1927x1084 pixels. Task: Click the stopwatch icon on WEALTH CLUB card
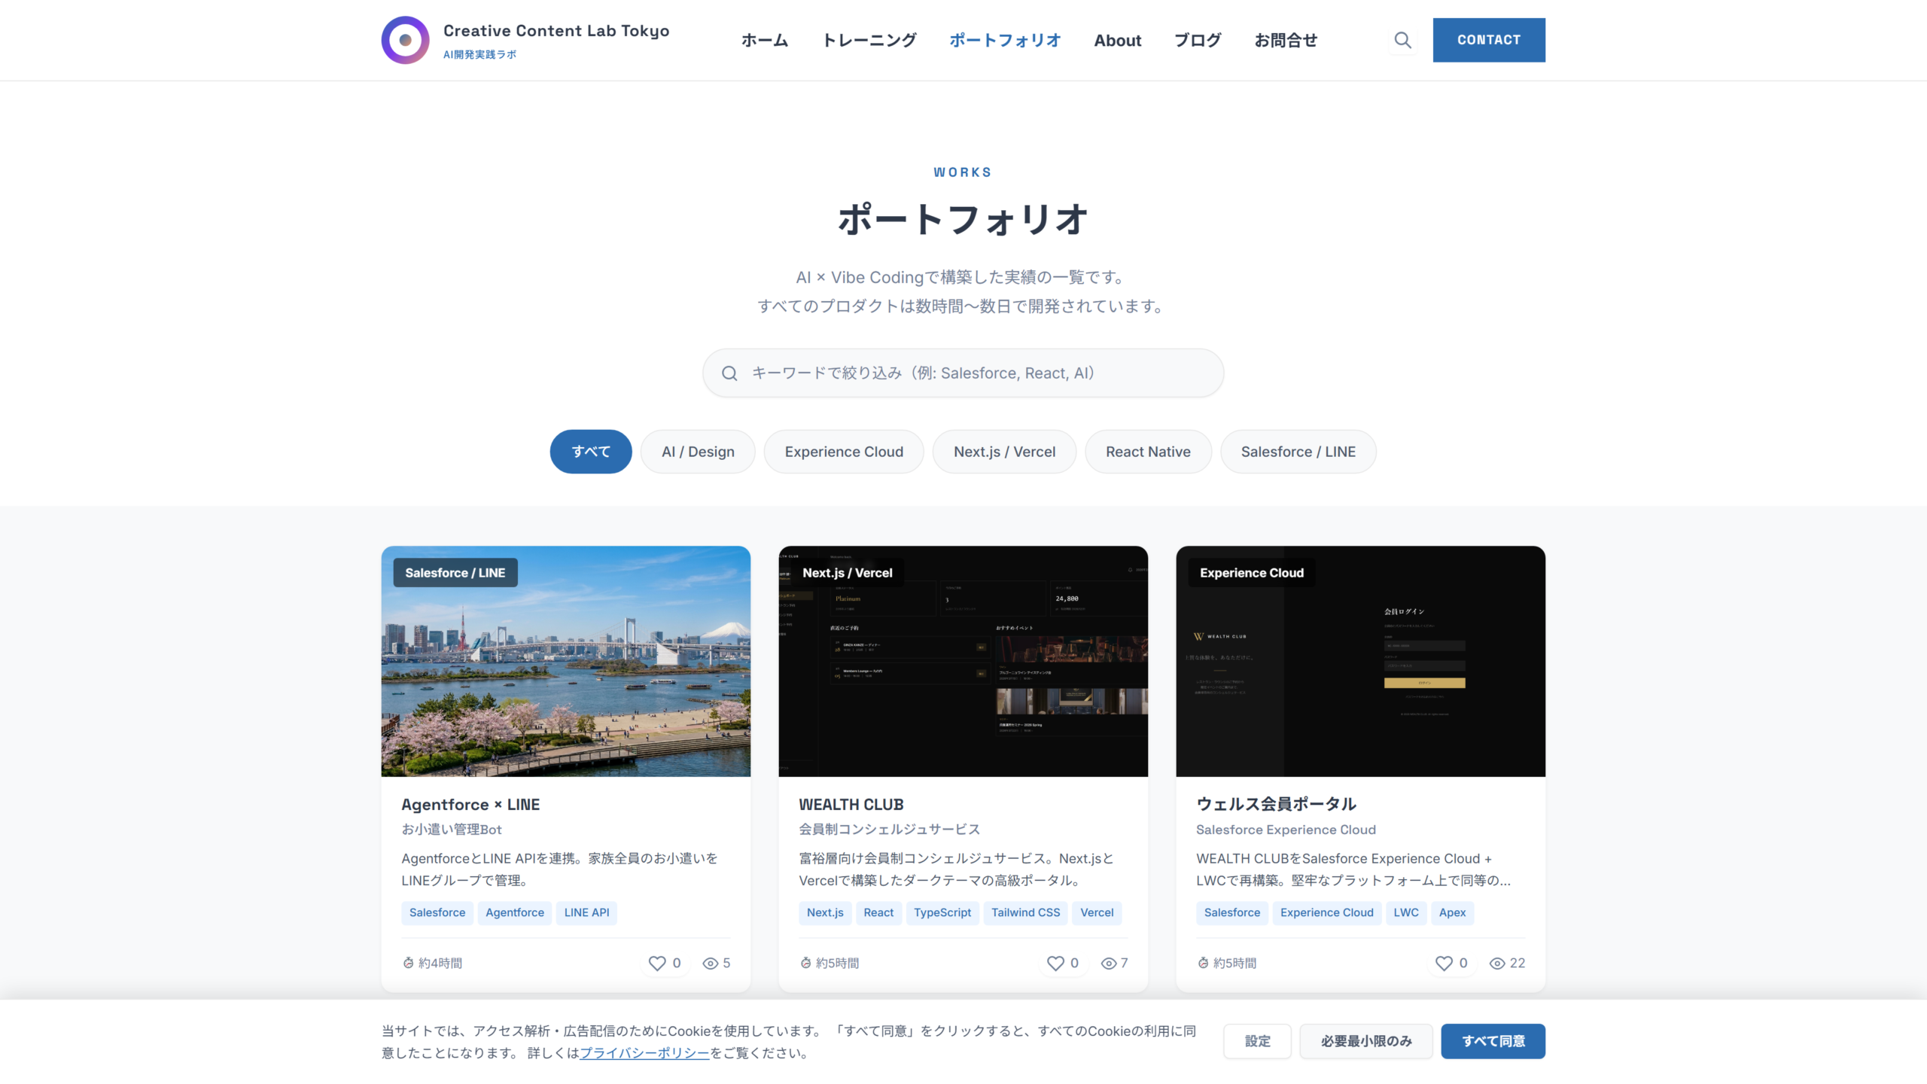(805, 963)
